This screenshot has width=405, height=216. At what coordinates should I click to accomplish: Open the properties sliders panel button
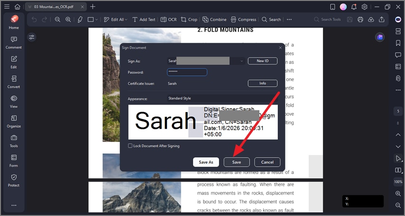[32, 37]
